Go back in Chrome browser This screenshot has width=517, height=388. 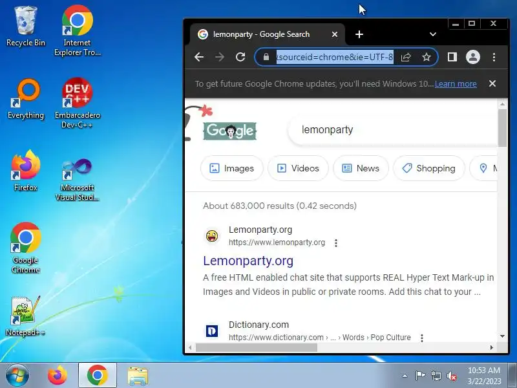(199, 57)
